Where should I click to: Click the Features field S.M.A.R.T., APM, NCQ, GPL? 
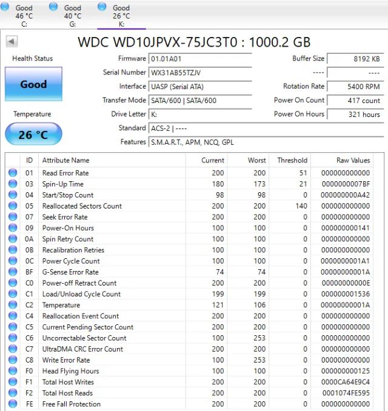pos(266,142)
